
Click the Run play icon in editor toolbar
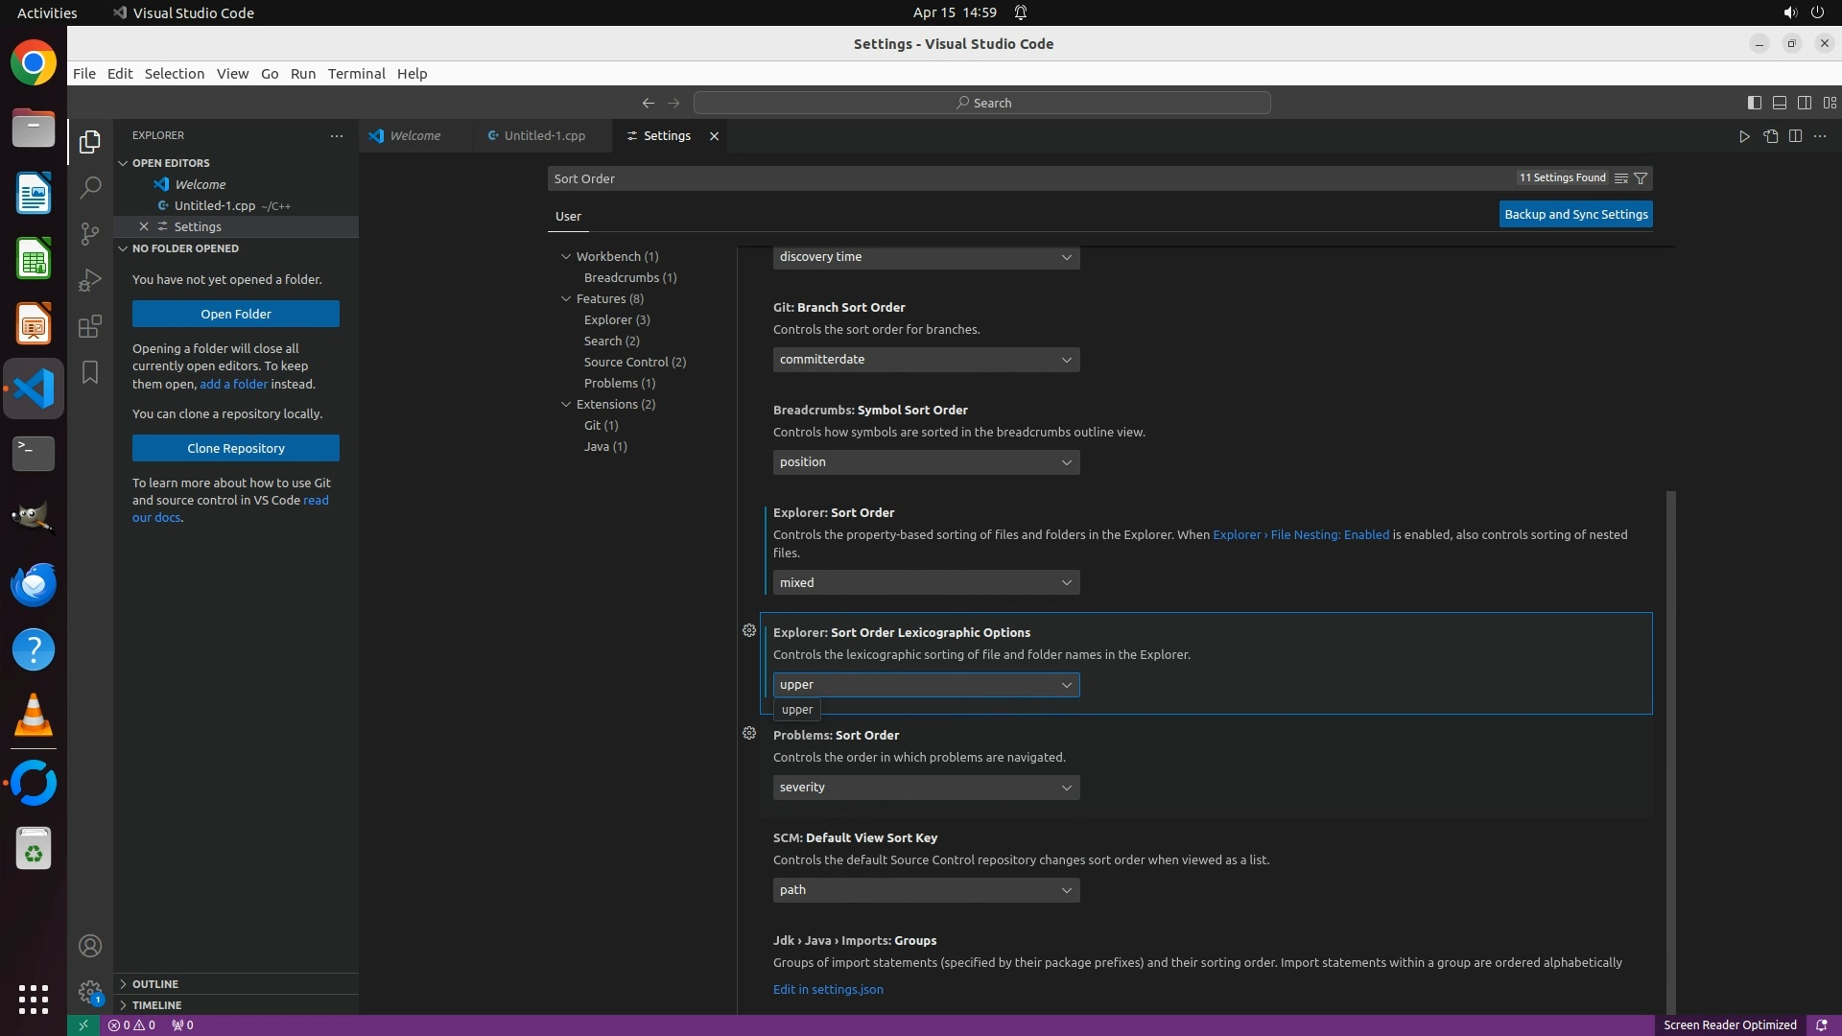(x=1744, y=136)
